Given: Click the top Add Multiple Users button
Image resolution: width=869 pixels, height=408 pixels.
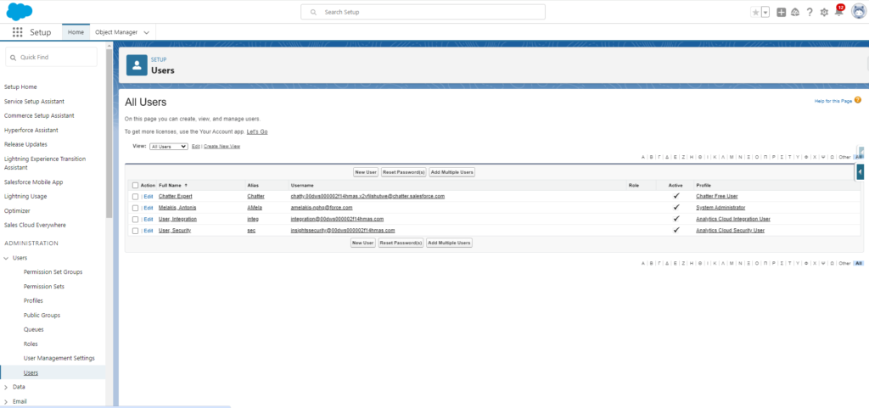Looking at the screenshot, I should 452,172.
